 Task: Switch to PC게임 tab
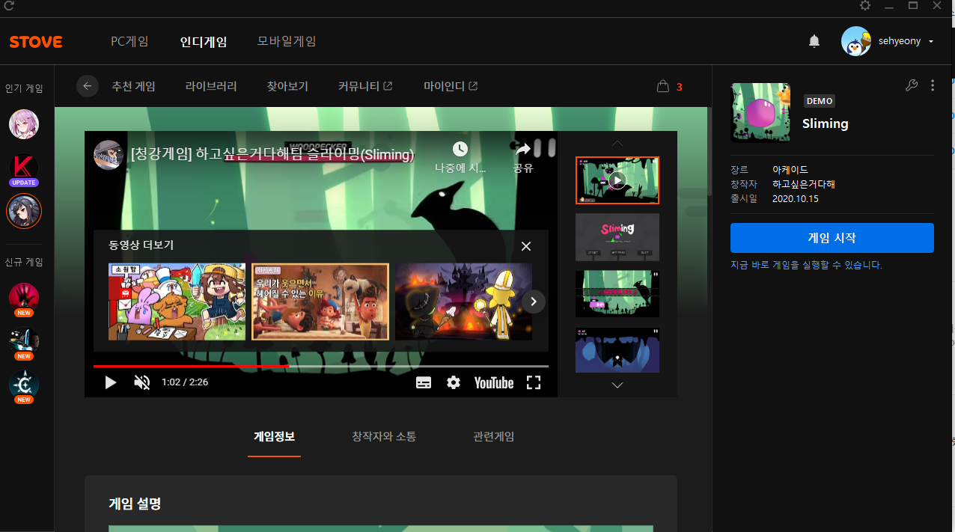pyautogui.click(x=129, y=41)
